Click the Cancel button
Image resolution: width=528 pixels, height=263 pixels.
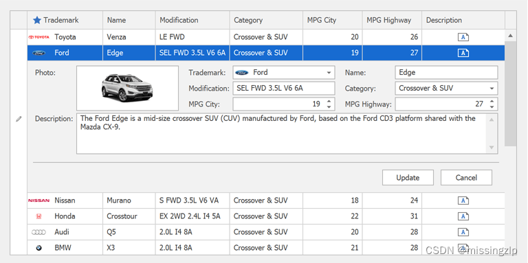pyautogui.click(x=466, y=178)
